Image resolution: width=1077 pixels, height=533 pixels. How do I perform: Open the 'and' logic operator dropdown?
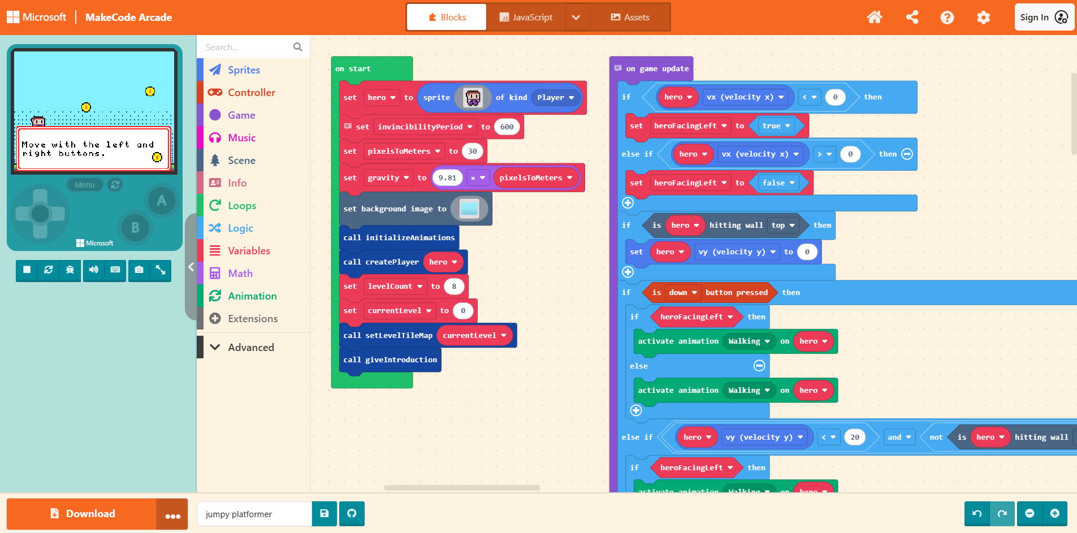[x=899, y=437]
